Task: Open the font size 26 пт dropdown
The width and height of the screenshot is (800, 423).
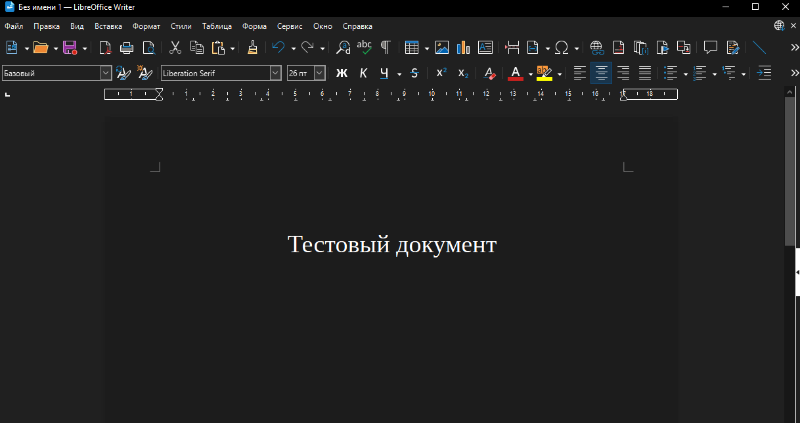Action: pos(319,73)
